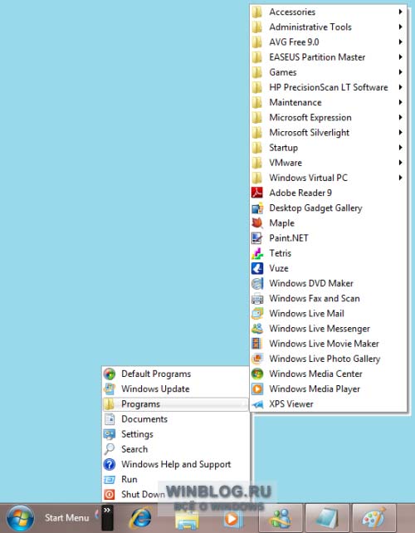The image size is (415, 533).
Task: Open Windows Explorer folder on taskbar
Action: [x=187, y=520]
